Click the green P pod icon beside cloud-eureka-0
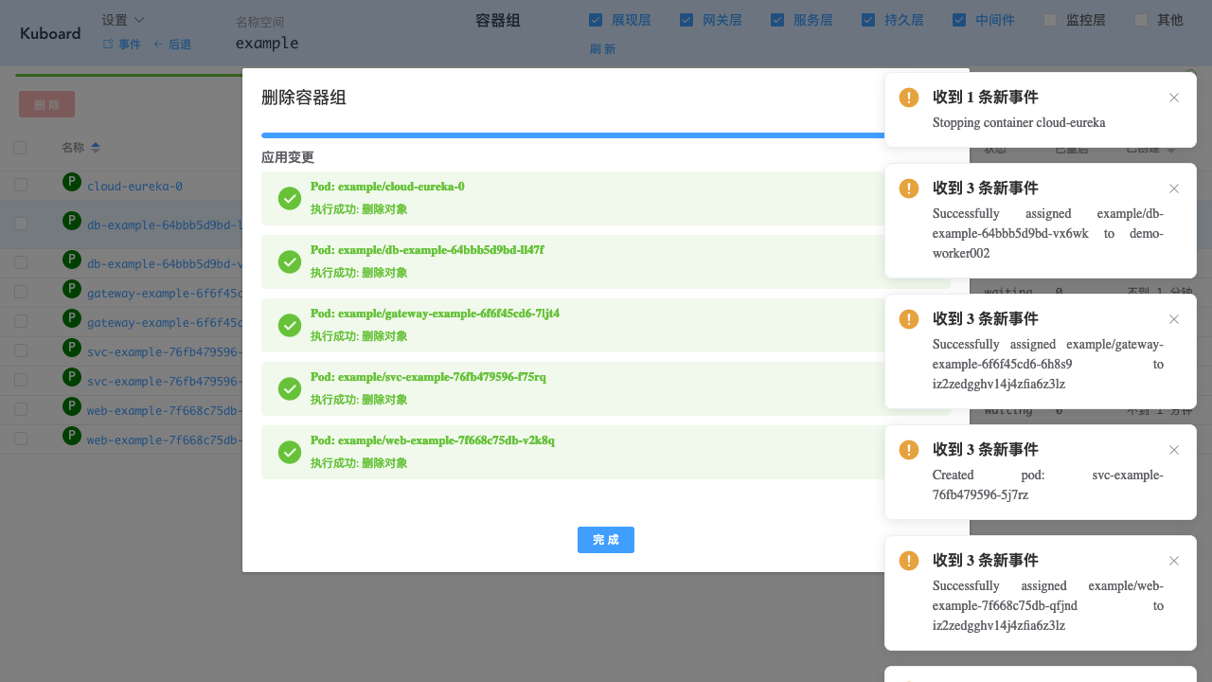This screenshot has height=682, width=1212. point(71,185)
